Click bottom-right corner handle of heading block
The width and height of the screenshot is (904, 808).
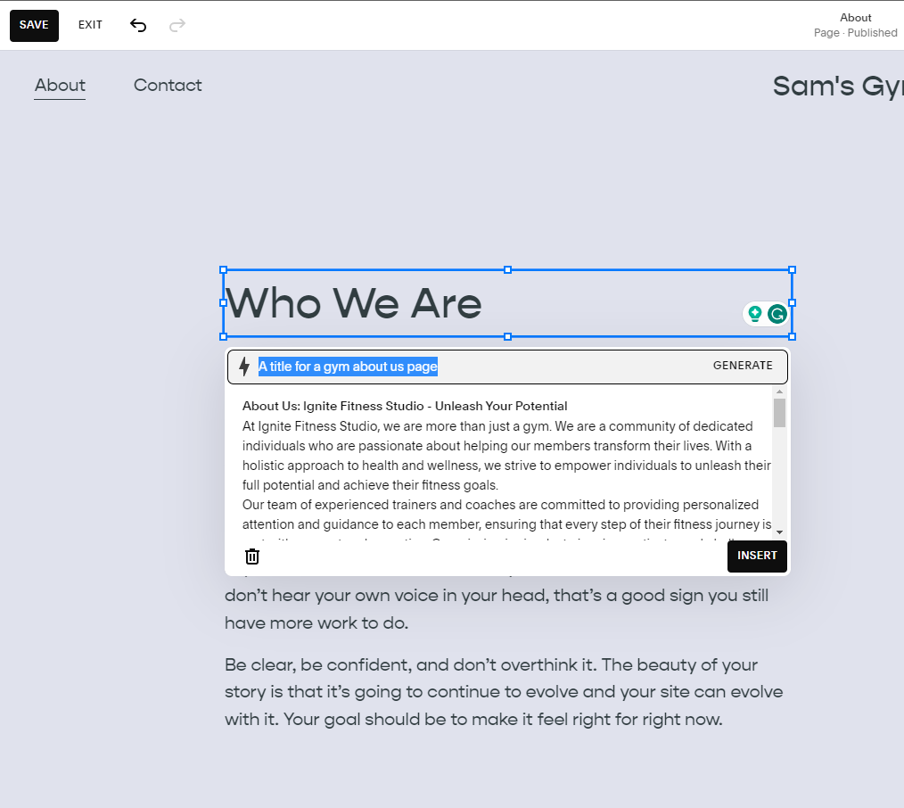pyautogui.click(x=793, y=337)
